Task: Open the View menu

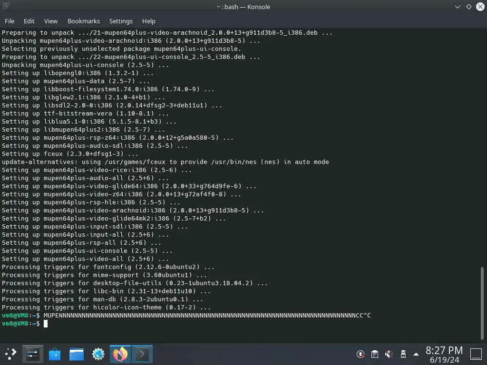Action: click(x=50, y=21)
